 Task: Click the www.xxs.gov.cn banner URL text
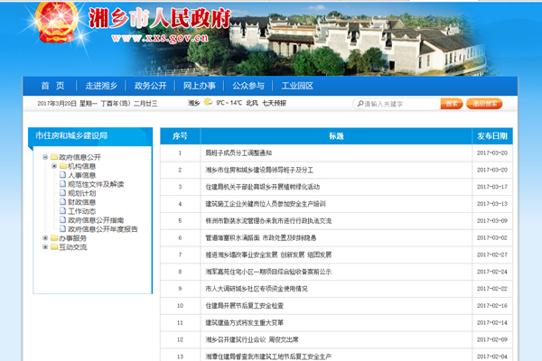tap(160, 38)
